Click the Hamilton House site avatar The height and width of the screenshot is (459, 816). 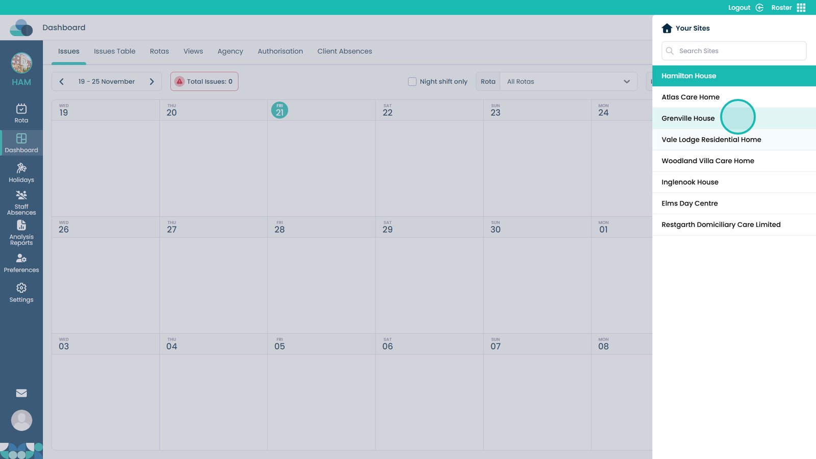point(21,63)
